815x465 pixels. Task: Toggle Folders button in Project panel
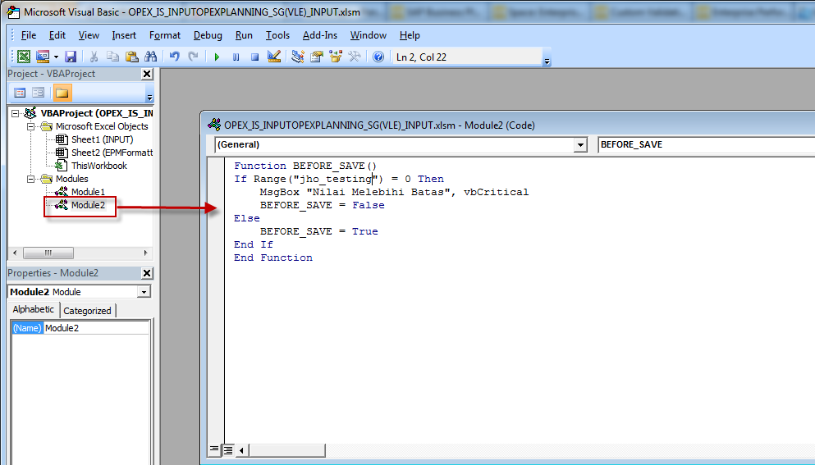(x=62, y=93)
